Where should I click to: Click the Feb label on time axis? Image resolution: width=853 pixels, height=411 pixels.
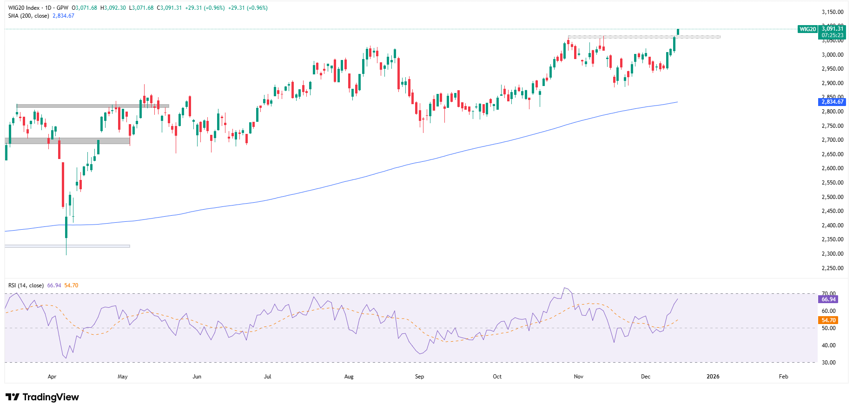coord(783,377)
